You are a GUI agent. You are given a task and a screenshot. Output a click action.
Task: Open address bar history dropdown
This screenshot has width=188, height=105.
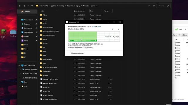[150, 6]
